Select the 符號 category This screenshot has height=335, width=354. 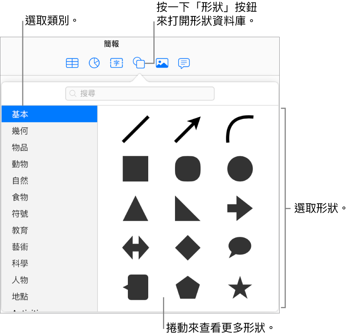50,214
